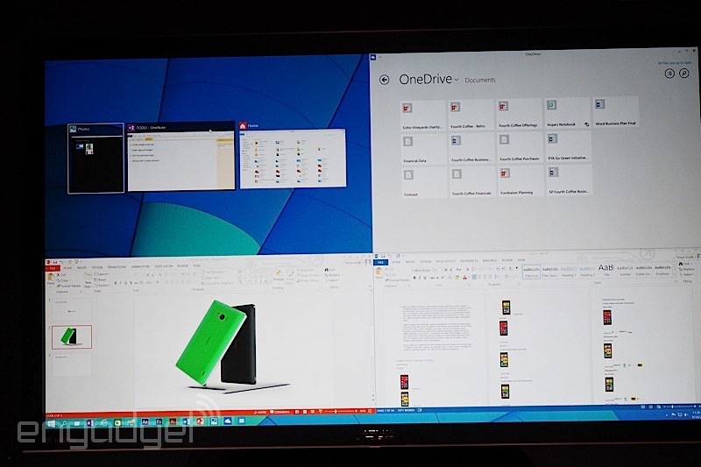Viewport: 701px width, 467px height.
Task: Expand the OneDrive title dropdown chevron
Action: [457, 80]
